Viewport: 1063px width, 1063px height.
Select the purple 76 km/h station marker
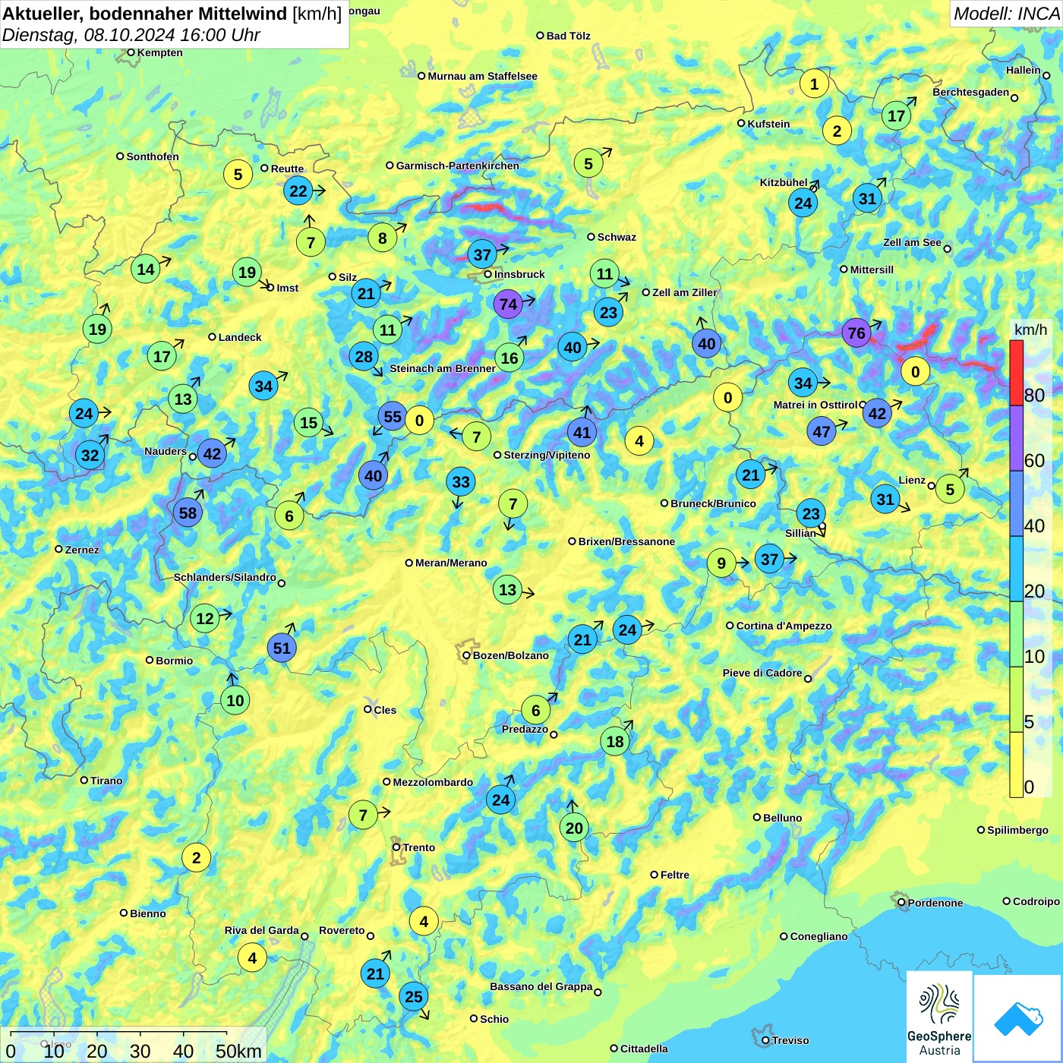856,333
